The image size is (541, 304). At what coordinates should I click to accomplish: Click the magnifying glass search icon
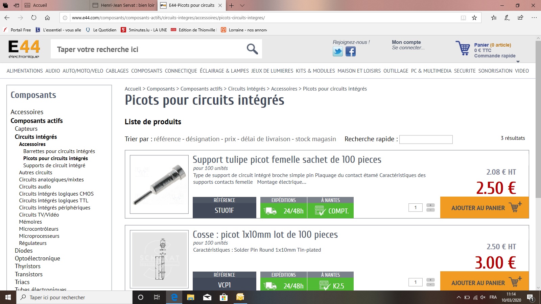pyautogui.click(x=252, y=49)
